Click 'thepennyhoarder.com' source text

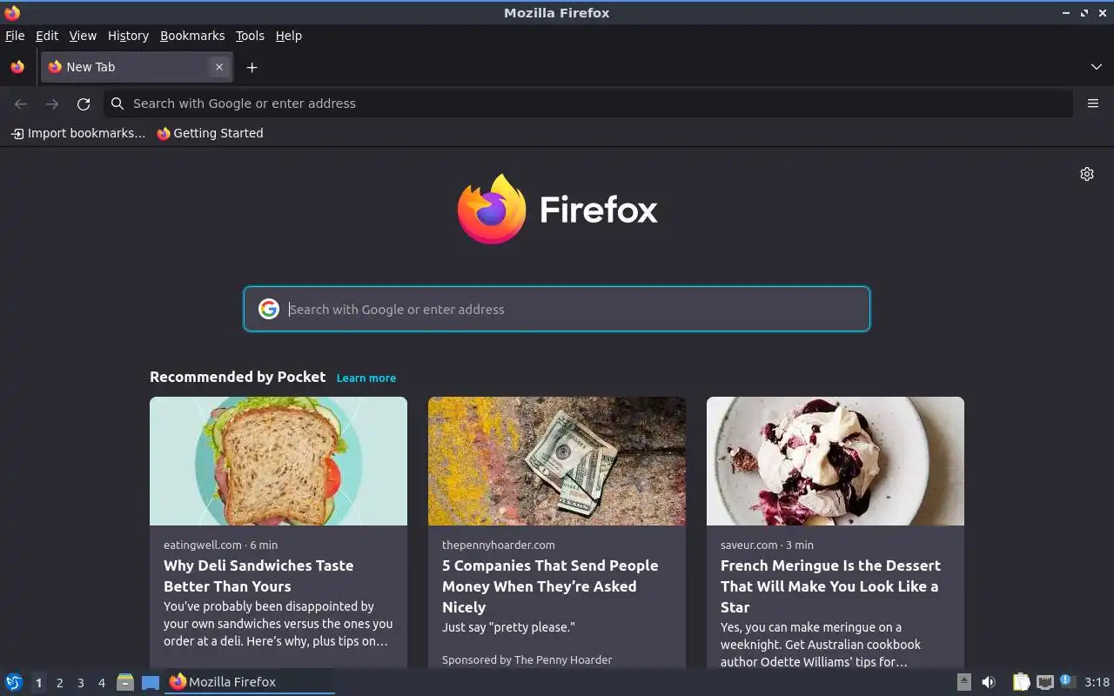coord(498,545)
